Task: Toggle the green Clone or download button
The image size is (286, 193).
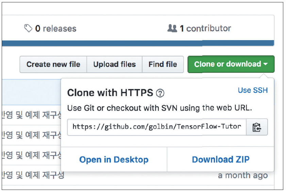Action: click(x=231, y=64)
